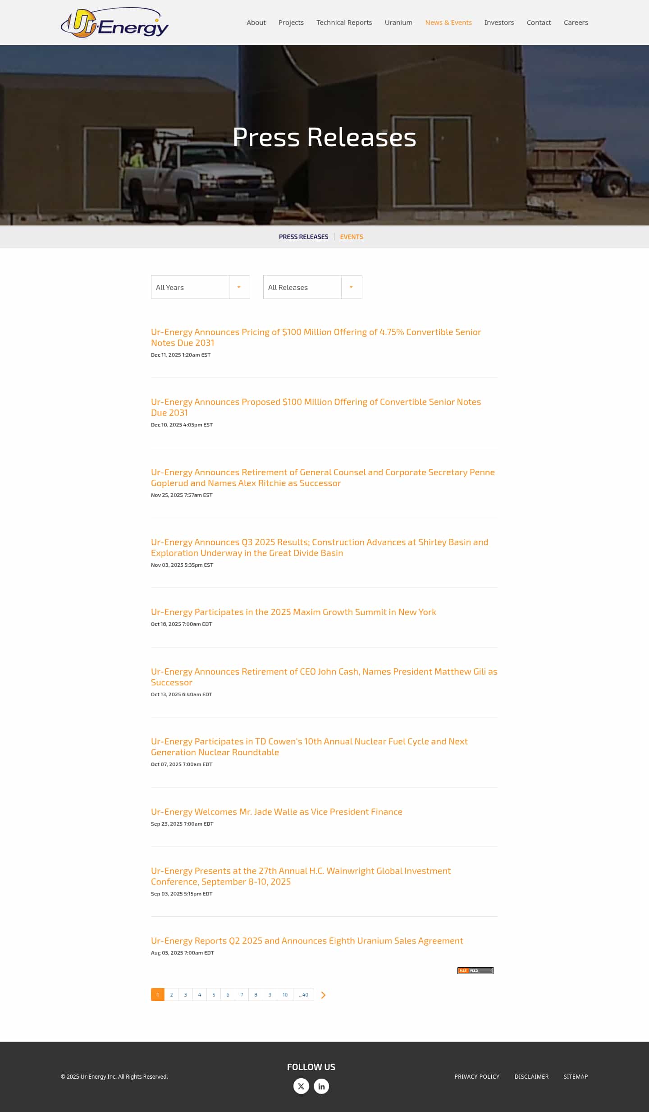This screenshot has height=1112, width=649.
Task: Open the RSS feed badge
Action: (x=475, y=970)
